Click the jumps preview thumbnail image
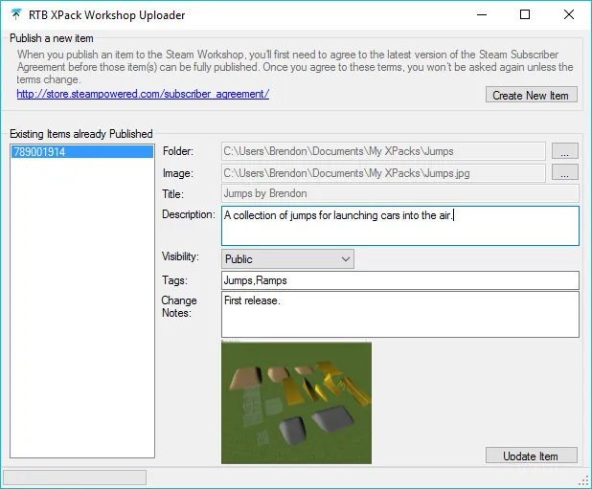 [x=296, y=403]
